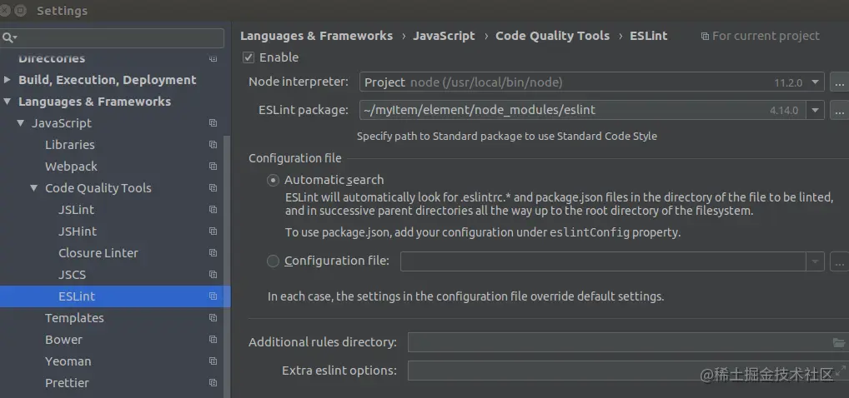
Task: Select the Configuration file radio button
Action: point(273,261)
